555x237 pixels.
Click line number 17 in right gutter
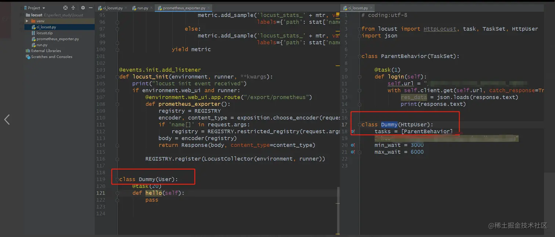(344, 125)
